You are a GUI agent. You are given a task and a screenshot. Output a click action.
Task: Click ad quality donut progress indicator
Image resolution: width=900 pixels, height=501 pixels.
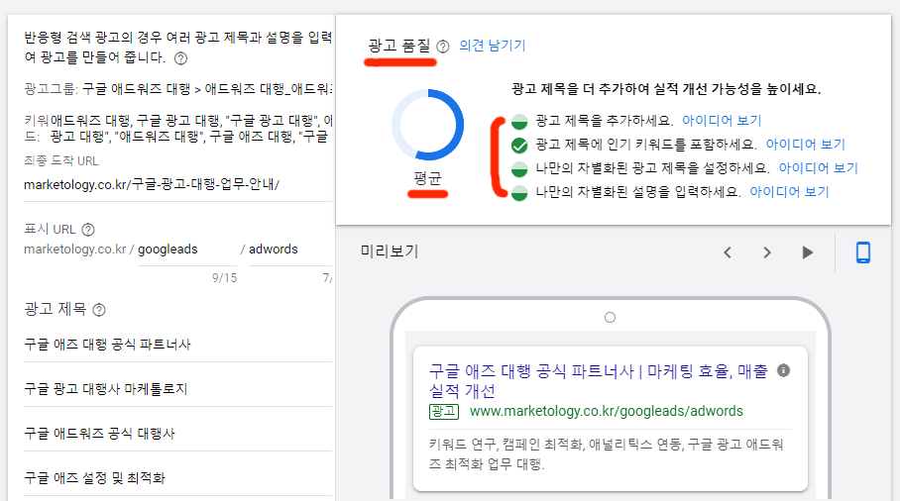[x=427, y=125]
